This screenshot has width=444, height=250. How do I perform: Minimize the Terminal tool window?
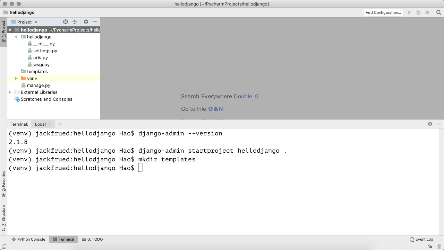tap(439, 124)
